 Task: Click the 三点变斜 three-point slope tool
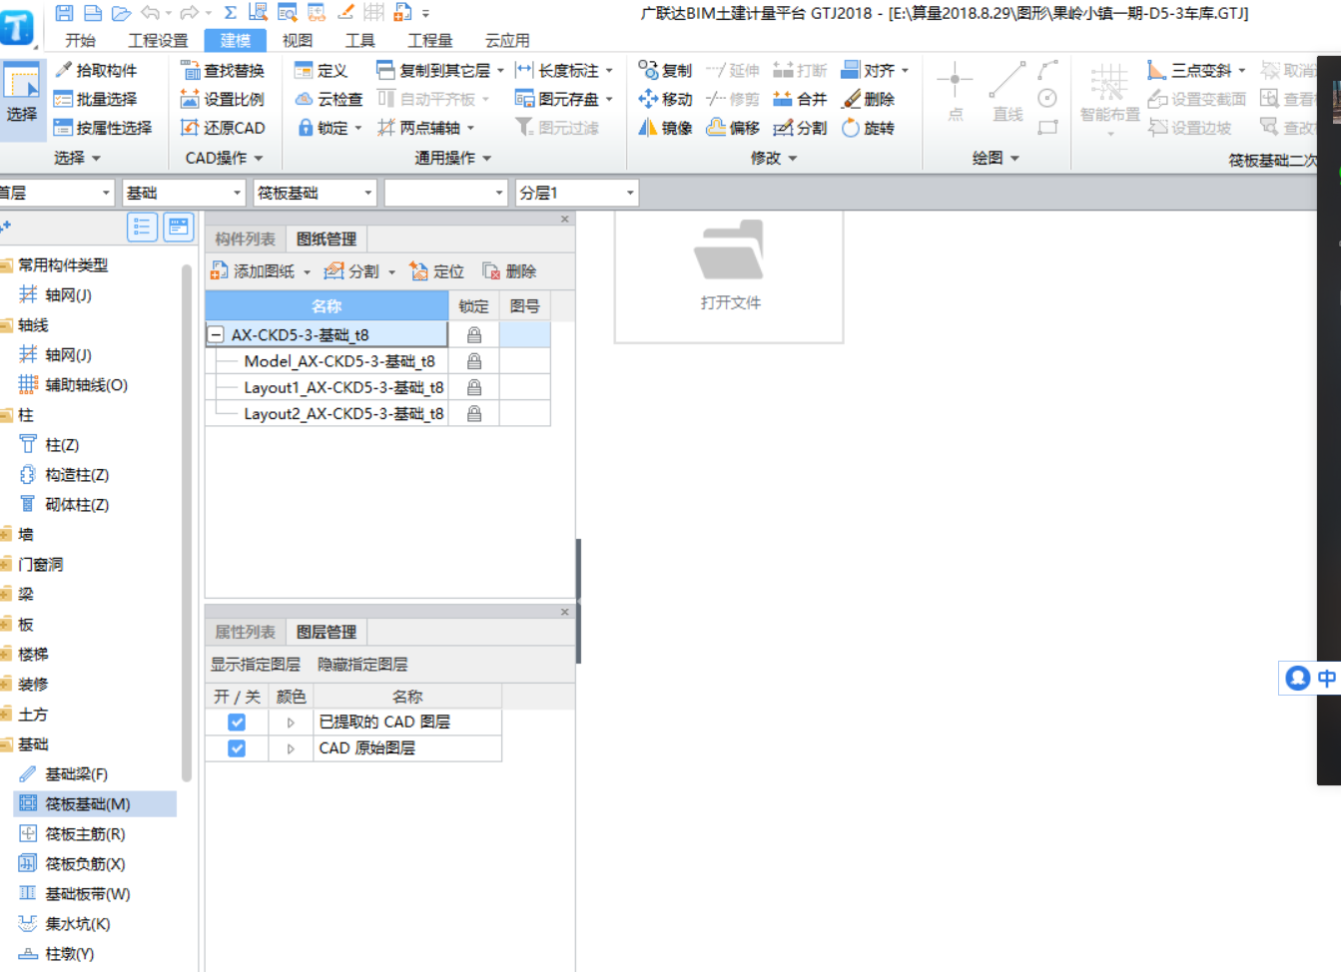click(x=1196, y=70)
